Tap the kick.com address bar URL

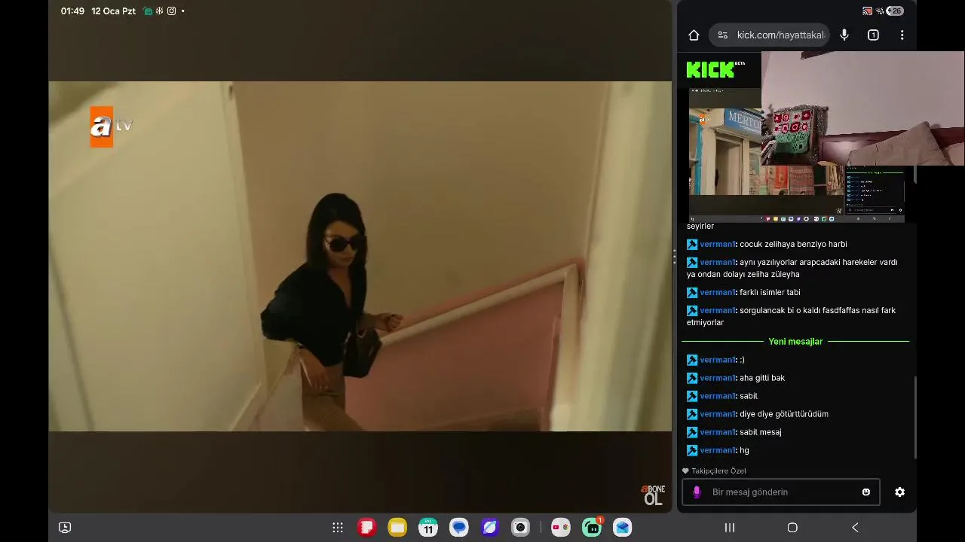coord(781,35)
